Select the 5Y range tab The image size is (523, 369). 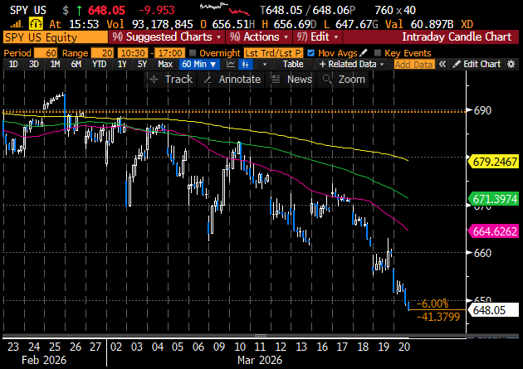(x=143, y=65)
